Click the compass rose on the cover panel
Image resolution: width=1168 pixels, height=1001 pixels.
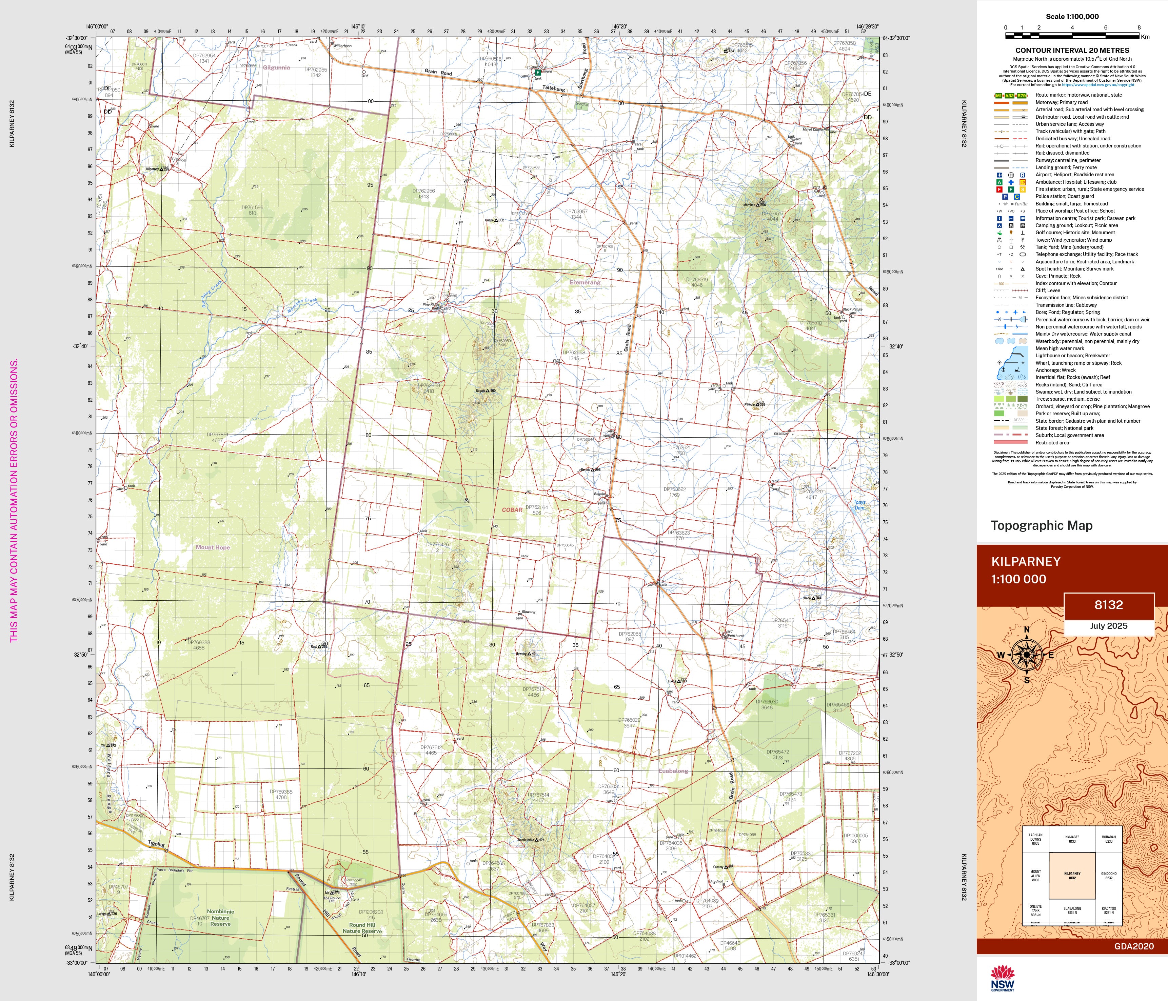(x=1027, y=654)
